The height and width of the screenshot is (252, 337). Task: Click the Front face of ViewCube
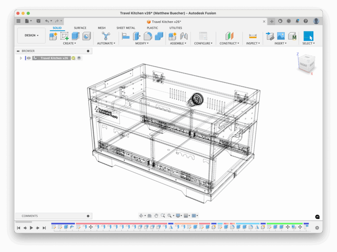click(x=303, y=65)
